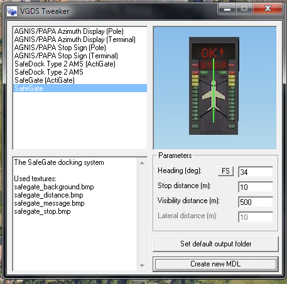Click the Stop distance (m) field
Image resolution: width=287 pixels, height=284 pixels.
pyautogui.click(x=256, y=187)
